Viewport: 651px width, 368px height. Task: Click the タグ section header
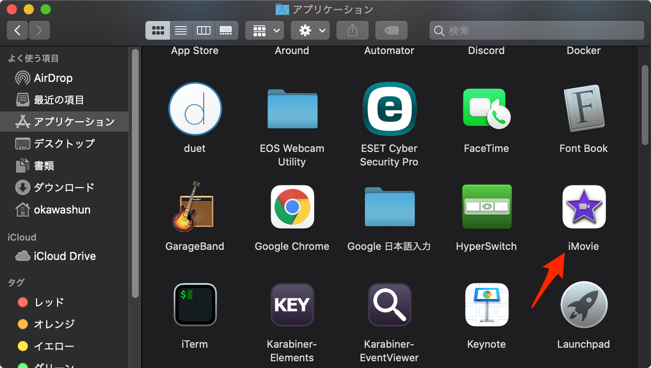click(x=16, y=282)
